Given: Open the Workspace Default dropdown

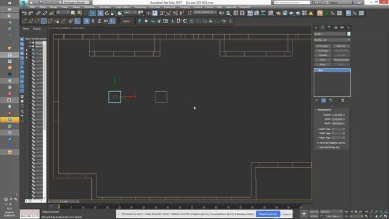Looking at the screenshot, I should (x=77, y=2).
